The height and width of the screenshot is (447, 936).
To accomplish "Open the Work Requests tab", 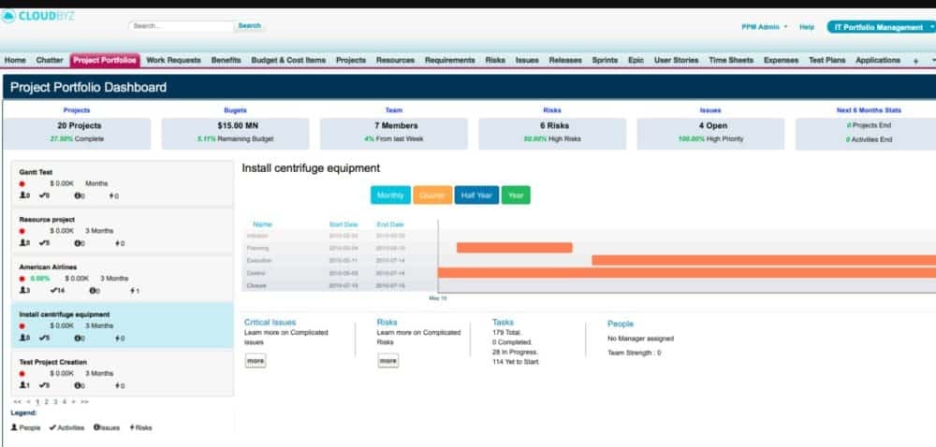I will tap(173, 61).
